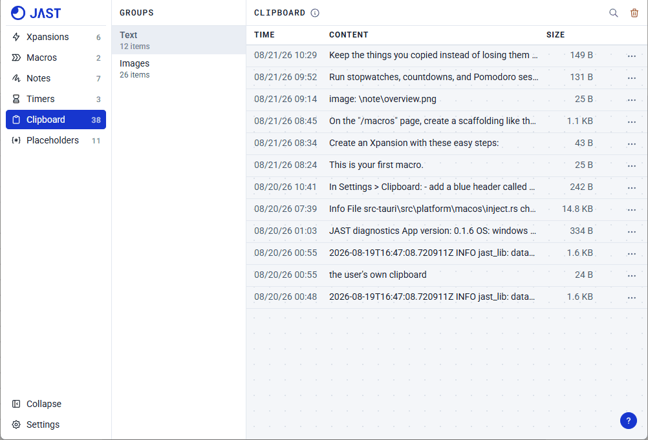The height and width of the screenshot is (440, 648).
Task: Go to the Xpansions section
Action: 56,37
